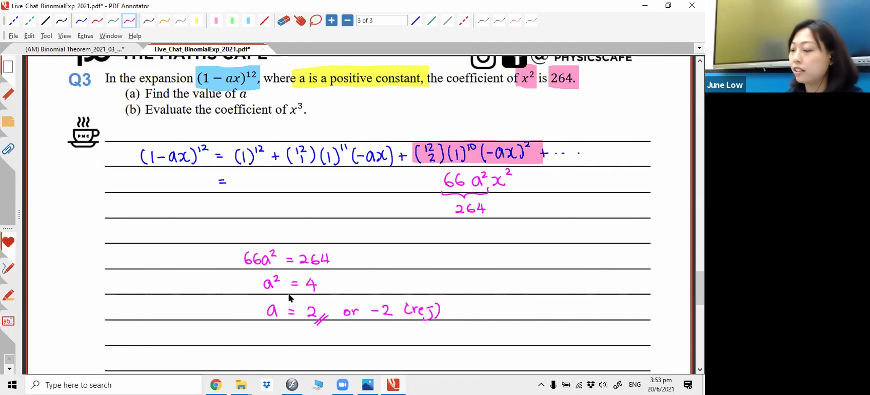Select the green dashed line pen
870x395 pixels.
click(x=30, y=21)
